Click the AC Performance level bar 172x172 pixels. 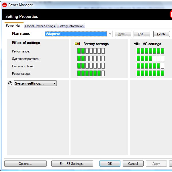150,51
